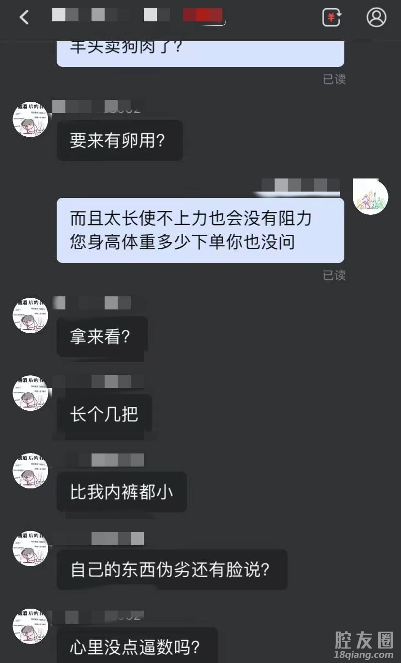Tap avatar beside 拿来看 message

pyautogui.click(x=30, y=315)
